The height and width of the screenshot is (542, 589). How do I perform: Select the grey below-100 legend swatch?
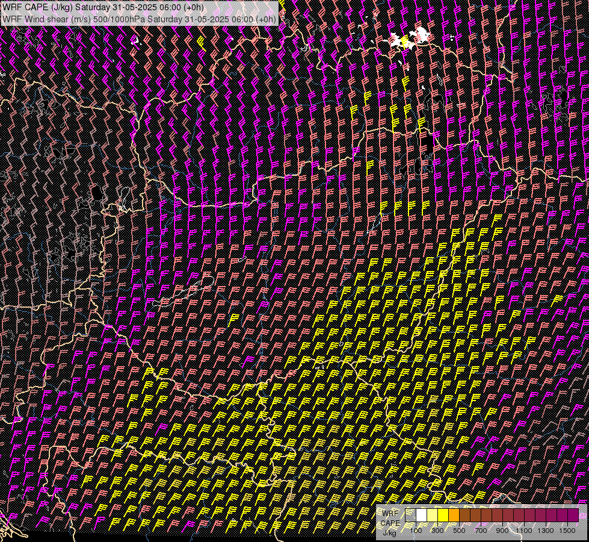coord(410,516)
